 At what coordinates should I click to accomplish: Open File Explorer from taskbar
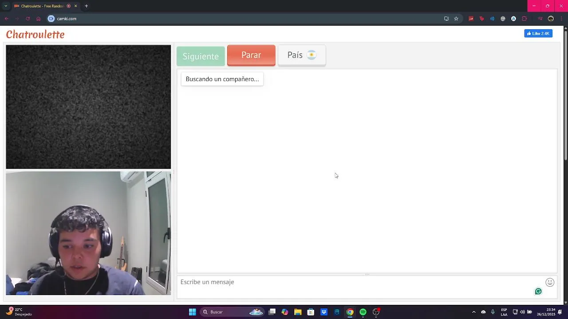(298, 312)
